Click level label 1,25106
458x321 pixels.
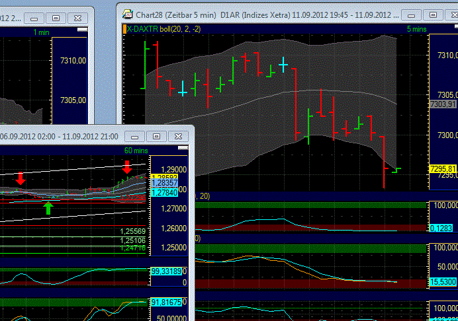click(132, 240)
